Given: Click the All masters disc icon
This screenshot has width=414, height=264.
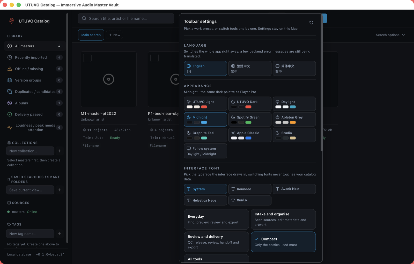Looking at the screenshot, I should [x=10, y=46].
